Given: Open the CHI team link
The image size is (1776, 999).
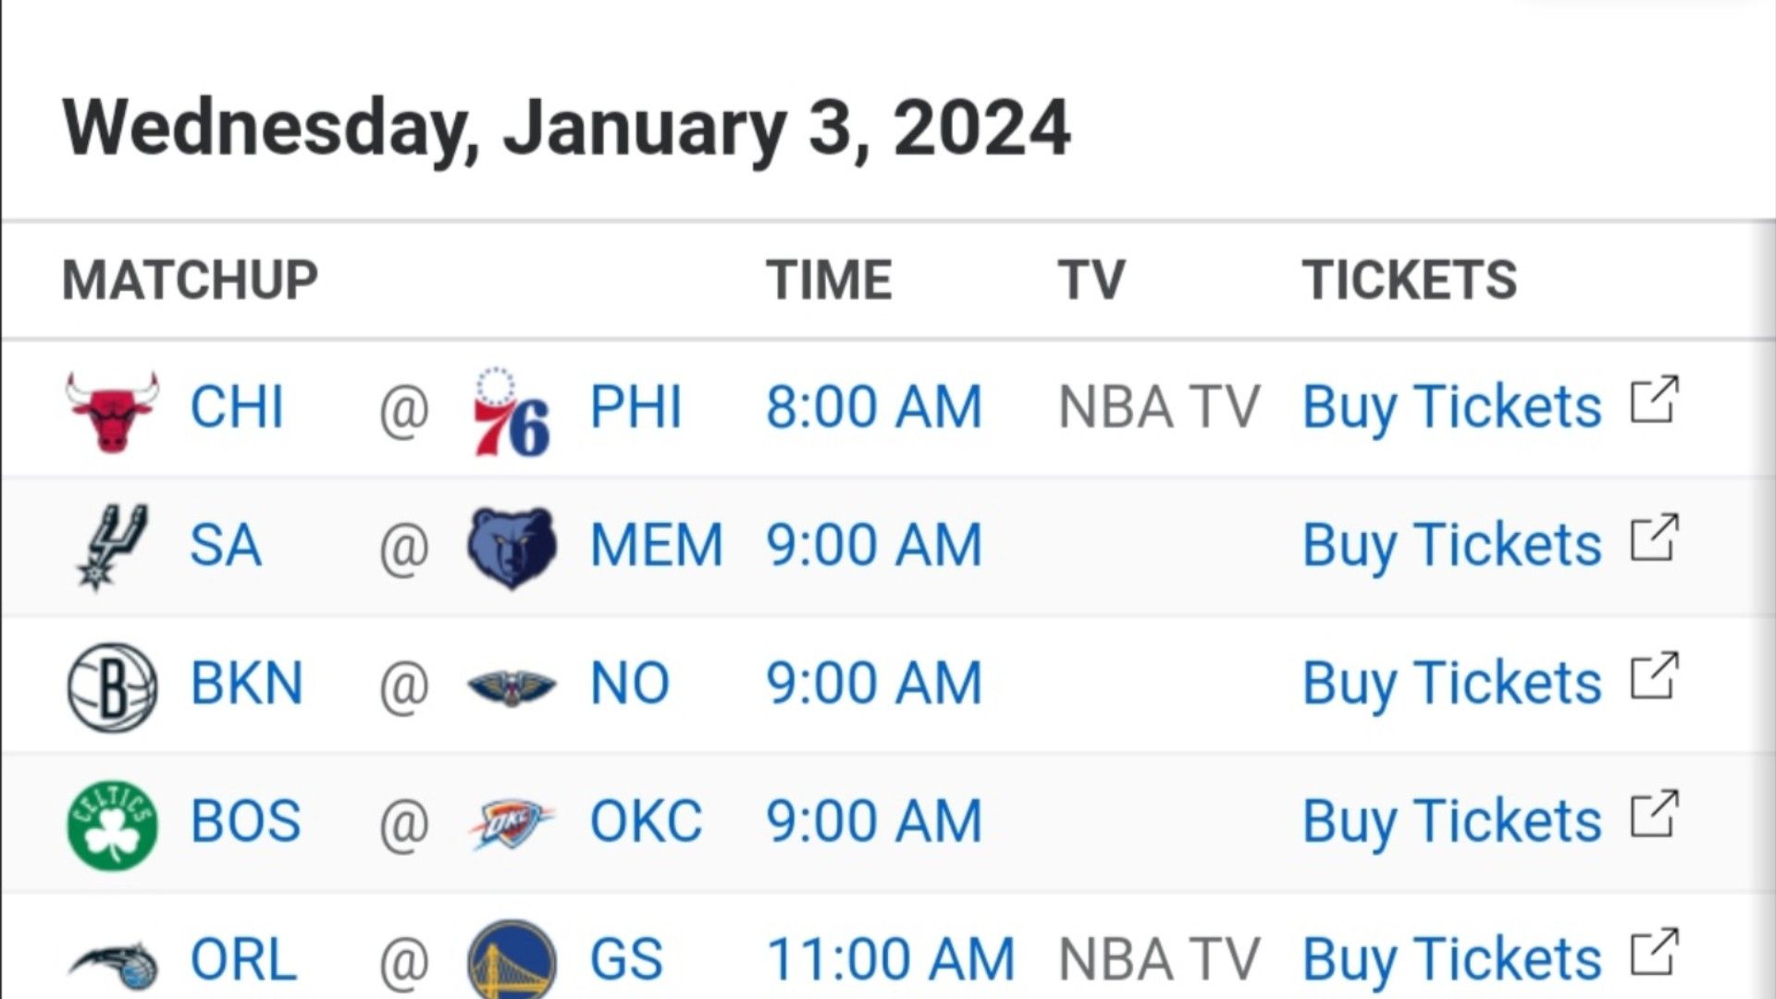Looking at the screenshot, I should 237,407.
